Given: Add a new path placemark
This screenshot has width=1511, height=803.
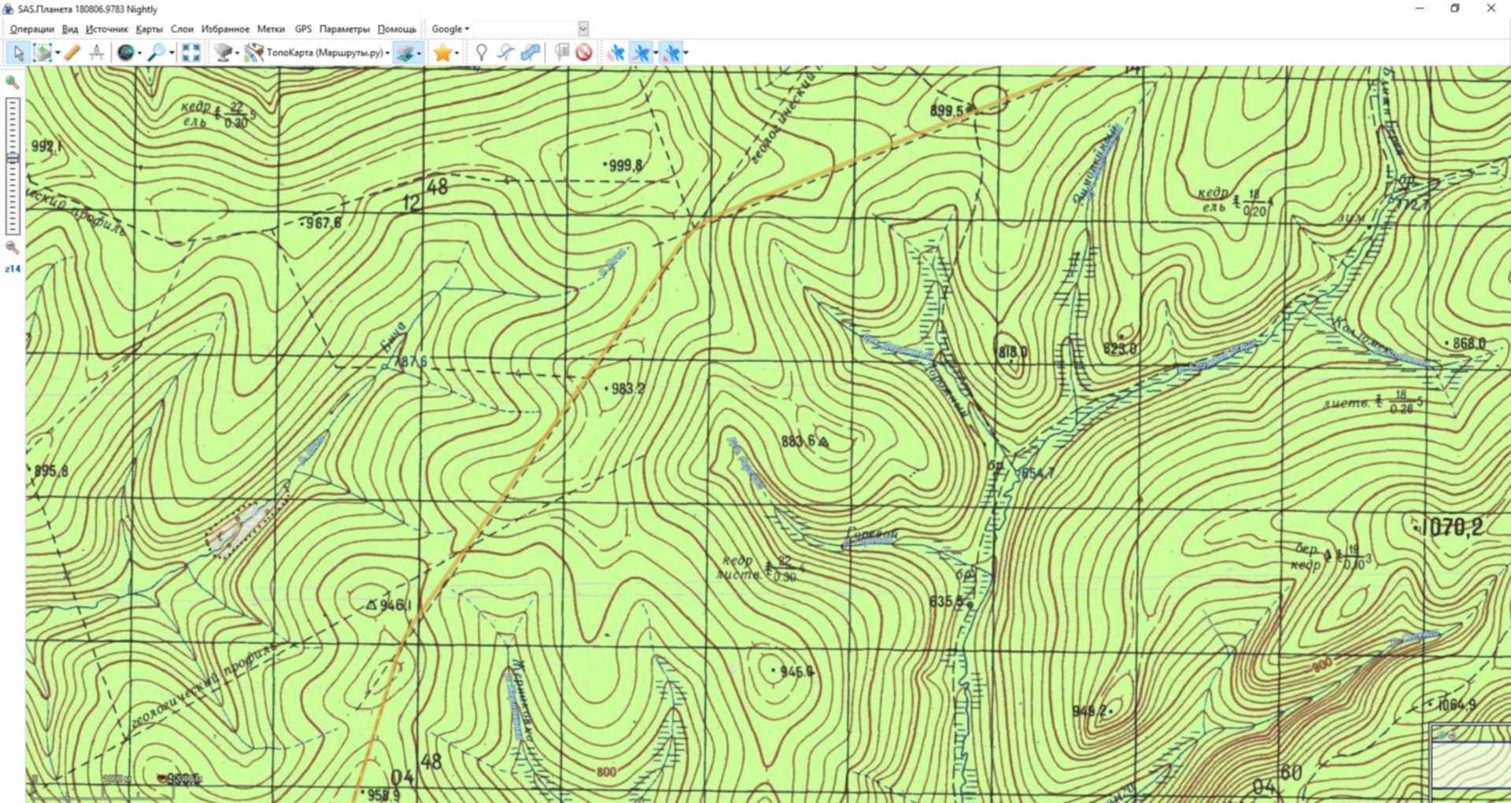Looking at the screenshot, I should (505, 53).
